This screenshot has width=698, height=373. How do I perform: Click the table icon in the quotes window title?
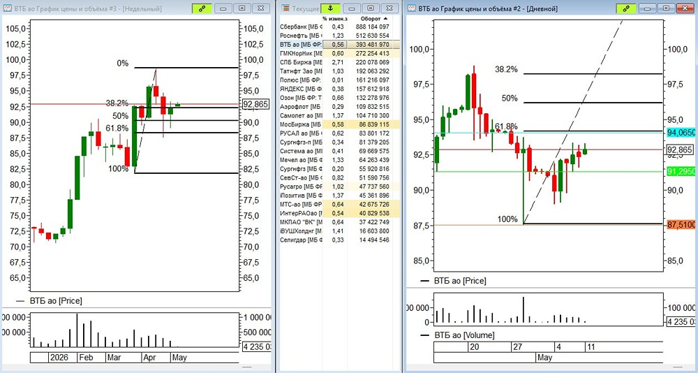pos(285,8)
